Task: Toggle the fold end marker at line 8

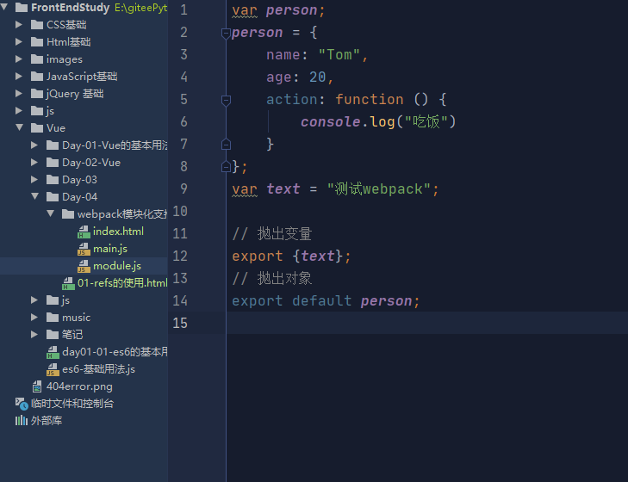Action: click(226, 166)
